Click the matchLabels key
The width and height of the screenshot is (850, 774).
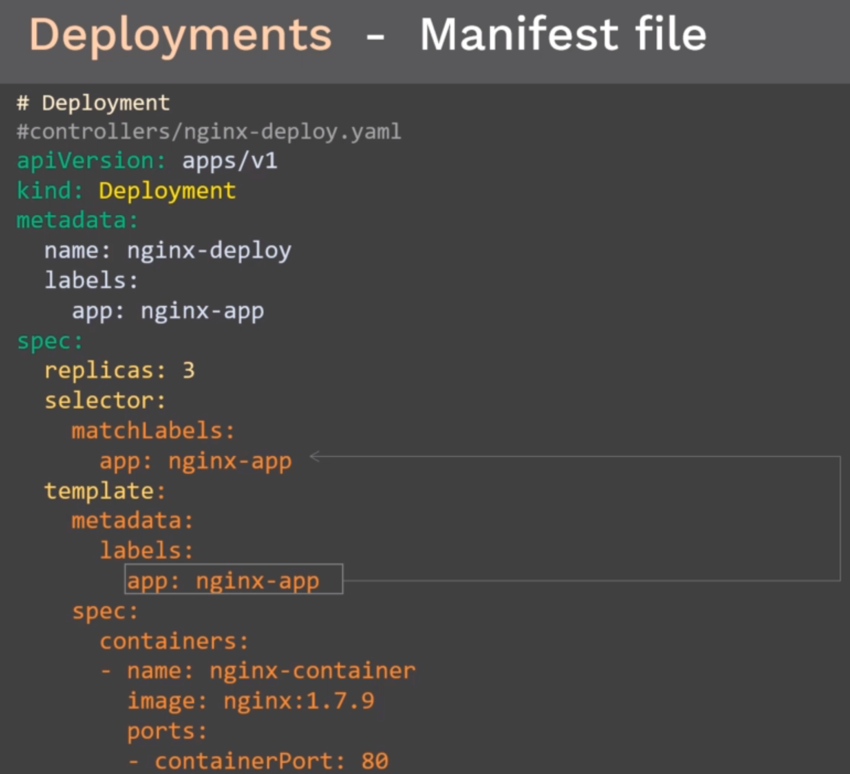point(153,431)
